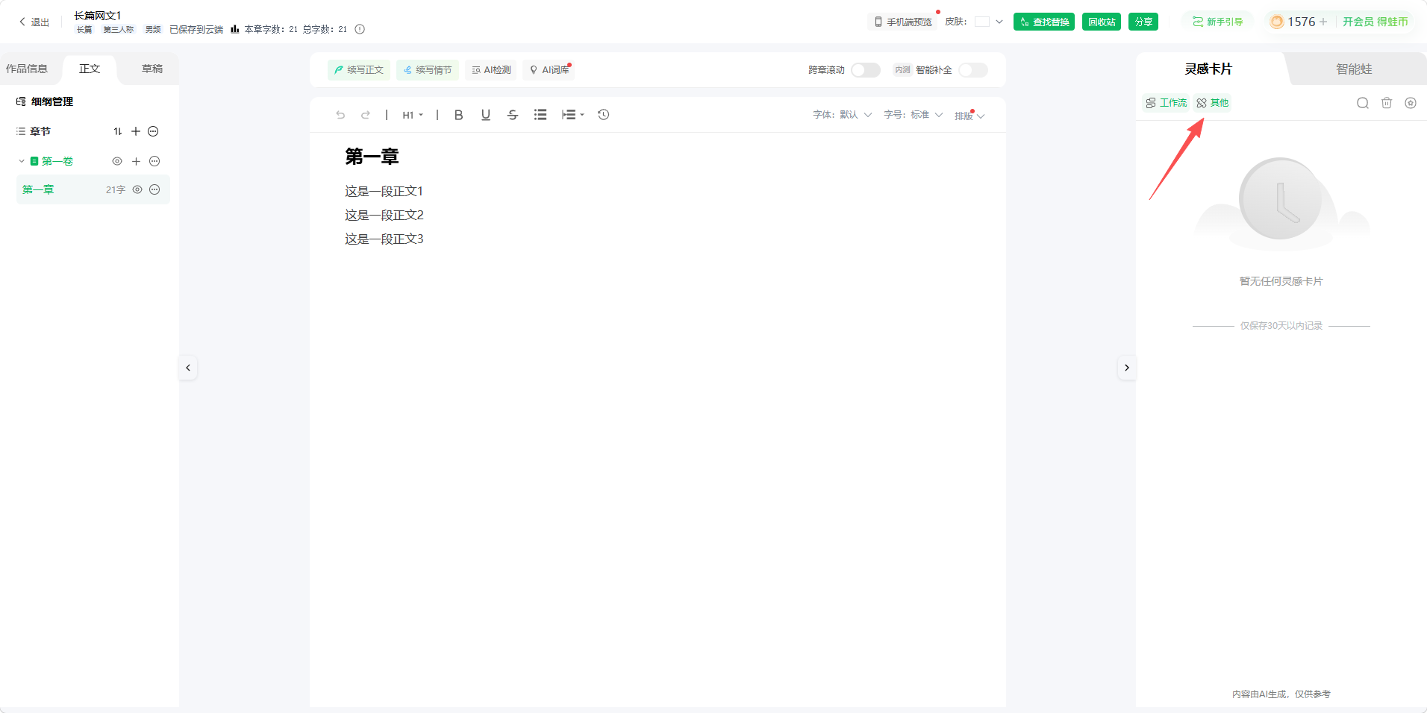The height and width of the screenshot is (713, 1427).
Task: Click the 查找替换 button
Action: (1044, 22)
